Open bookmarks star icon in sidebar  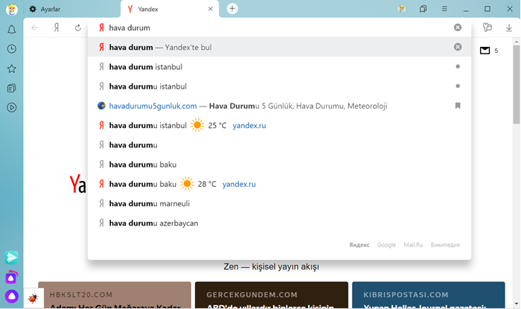coord(12,69)
